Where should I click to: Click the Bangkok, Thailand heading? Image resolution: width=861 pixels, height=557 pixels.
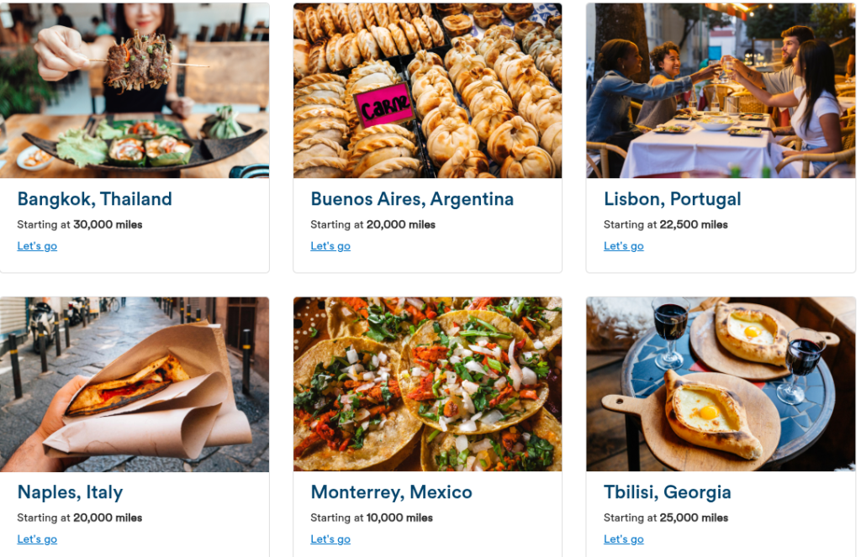coord(94,198)
